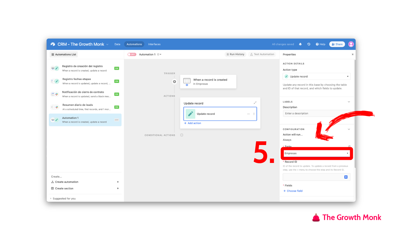Click Create section
This screenshot has height=241, width=402.
click(x=64, y=188)
